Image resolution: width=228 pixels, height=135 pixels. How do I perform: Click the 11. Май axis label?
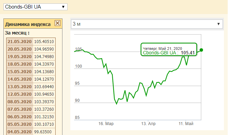[186, 124]
